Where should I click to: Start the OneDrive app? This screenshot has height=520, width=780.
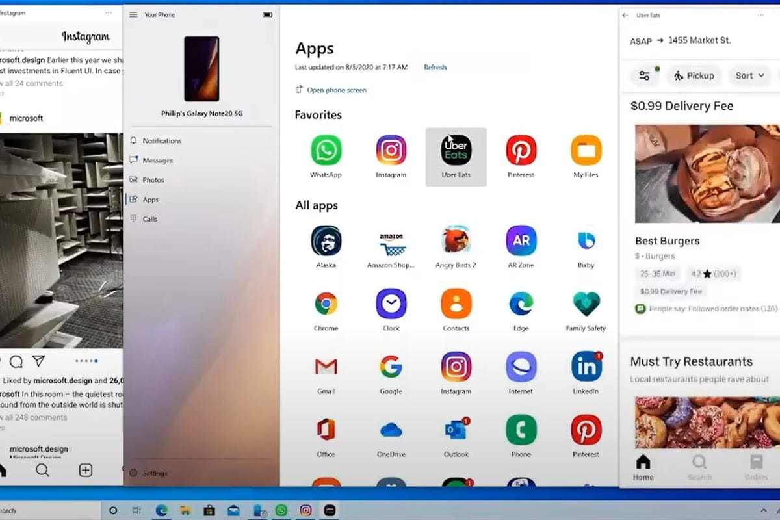point(391,430)
